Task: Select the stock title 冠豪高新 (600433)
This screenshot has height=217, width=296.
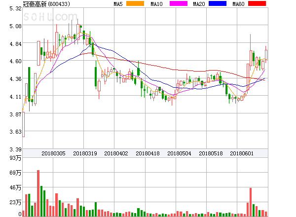Action: tap(46, 4)
